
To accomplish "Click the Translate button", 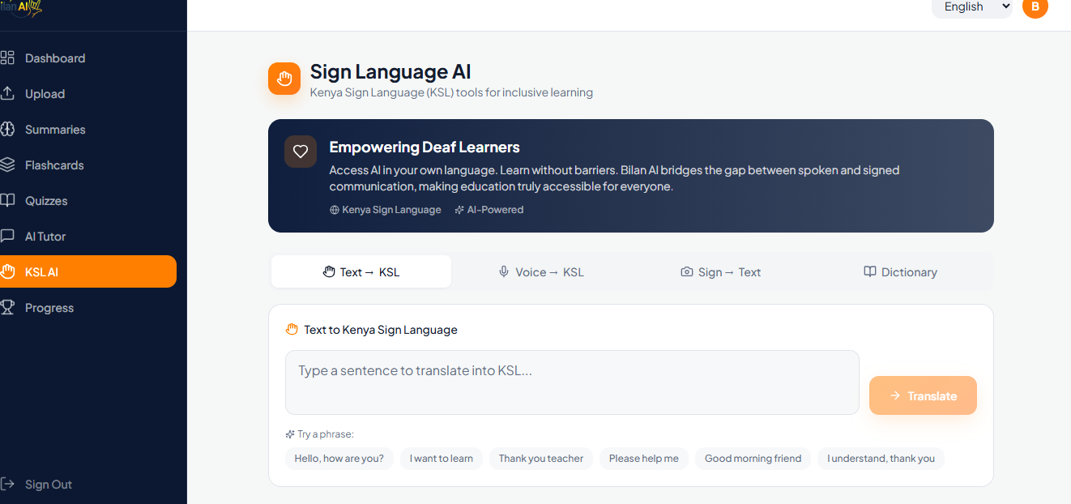I will click(x=923, y=395).
